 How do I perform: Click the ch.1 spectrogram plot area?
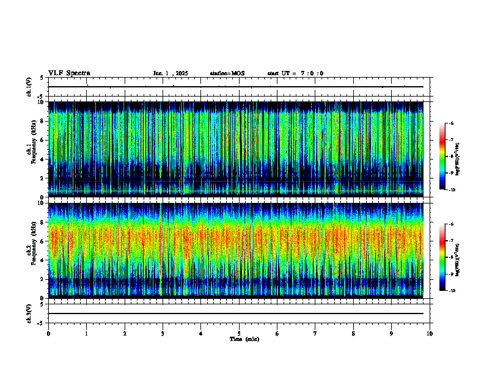tap(236, 149)
